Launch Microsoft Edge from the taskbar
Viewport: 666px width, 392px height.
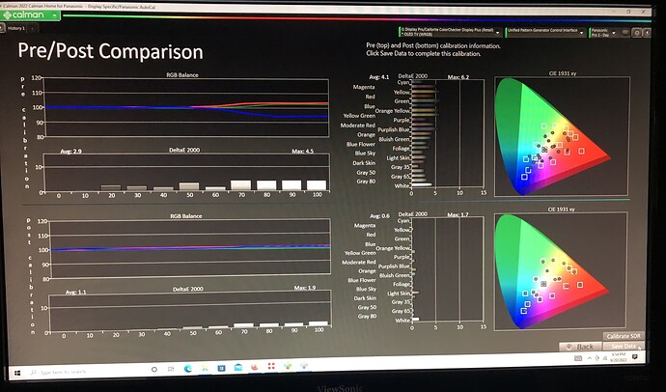coord(188,369)
